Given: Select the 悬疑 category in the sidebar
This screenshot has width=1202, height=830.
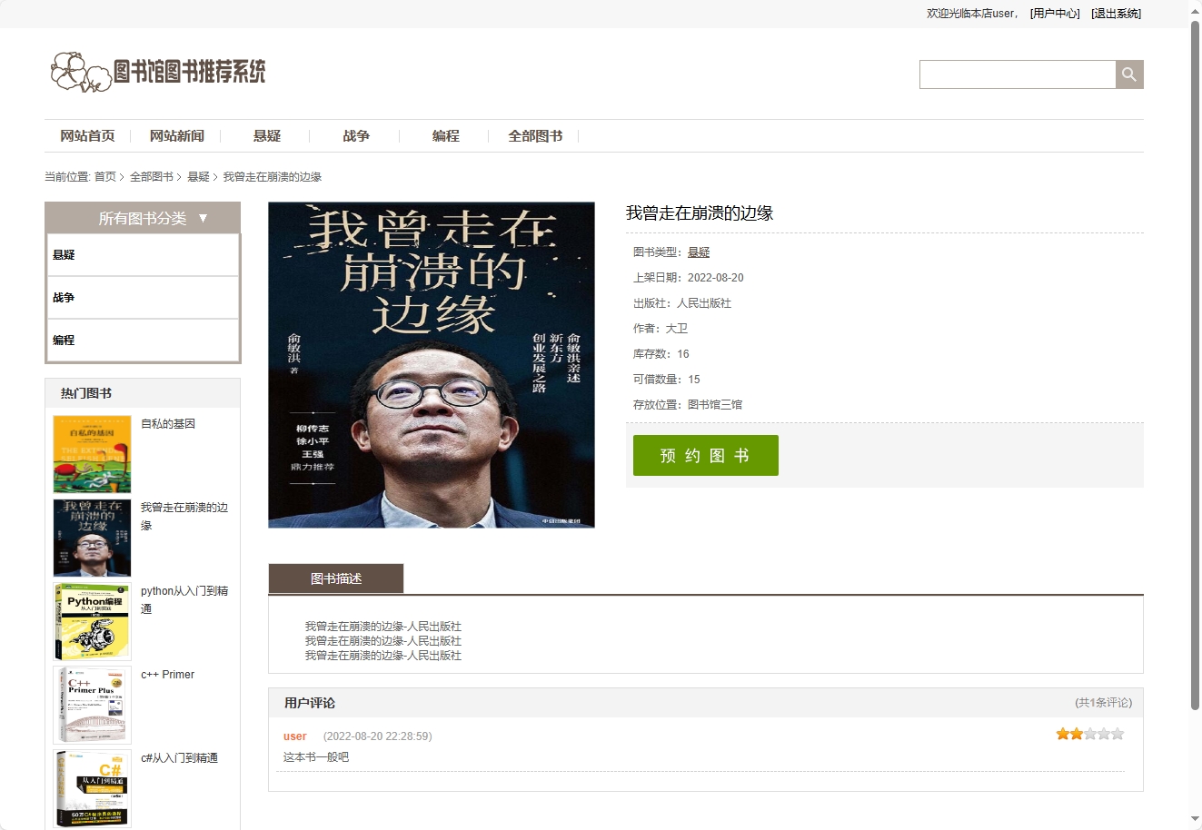Looking at the screenshot, I should [x=64, y=254].
